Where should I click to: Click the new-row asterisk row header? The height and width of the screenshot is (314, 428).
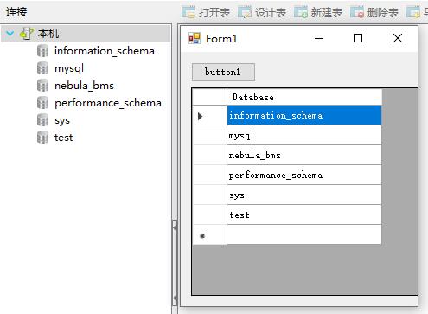pyautogui.click(x=210, y=235)
